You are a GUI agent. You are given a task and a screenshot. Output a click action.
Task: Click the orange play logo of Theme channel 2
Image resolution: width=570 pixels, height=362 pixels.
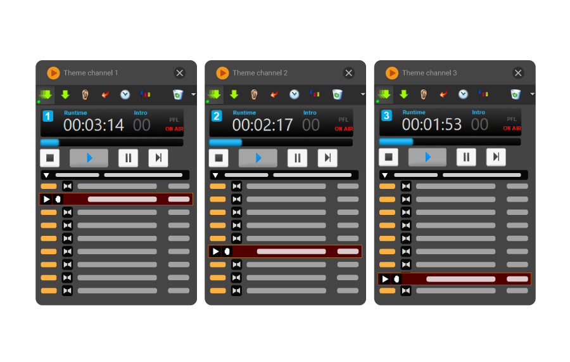[222, 73]
